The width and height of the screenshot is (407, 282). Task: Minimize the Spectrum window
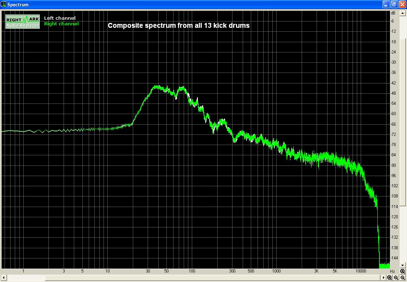pos(386,4)
